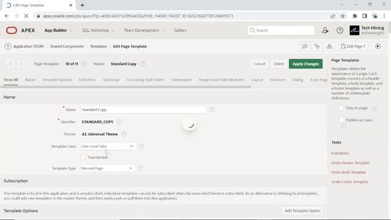Open help icon under Publish on Save

[343, 127]
